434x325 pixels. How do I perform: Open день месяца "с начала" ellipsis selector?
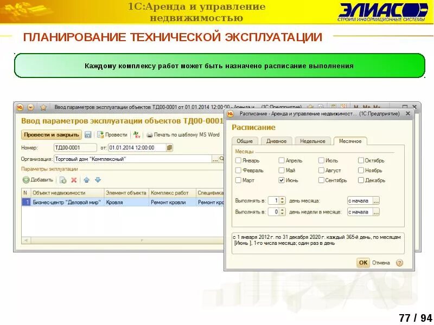coord(376,200)
